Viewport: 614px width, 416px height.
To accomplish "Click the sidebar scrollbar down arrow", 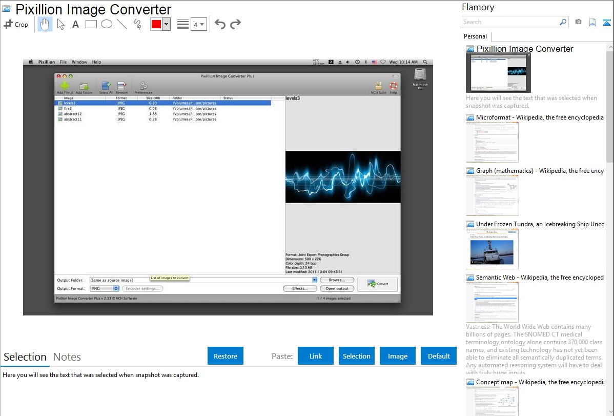I will click(610, 412).
